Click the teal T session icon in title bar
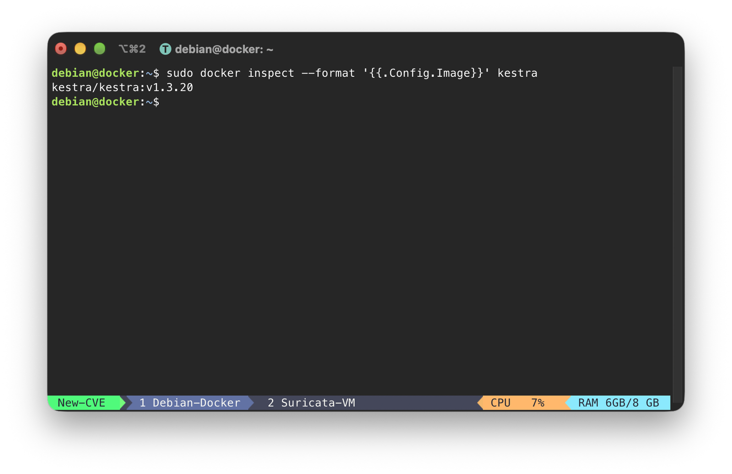Image resolution: width=732 pixels, height=474 pixels. 165,49
